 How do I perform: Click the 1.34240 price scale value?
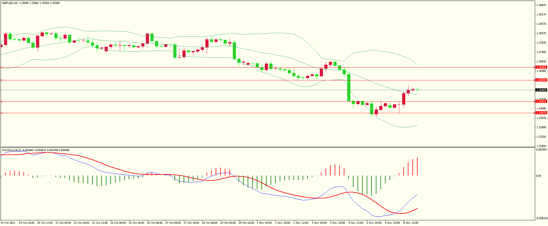pyautogui.click(x=541, y=118)
